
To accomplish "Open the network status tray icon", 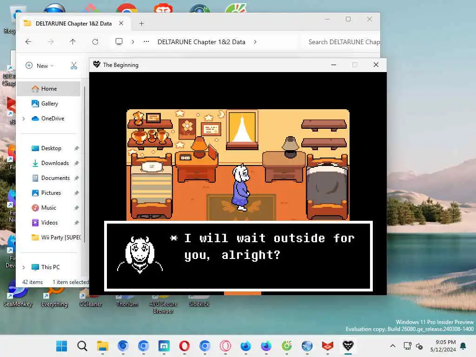I will (407, 346).
